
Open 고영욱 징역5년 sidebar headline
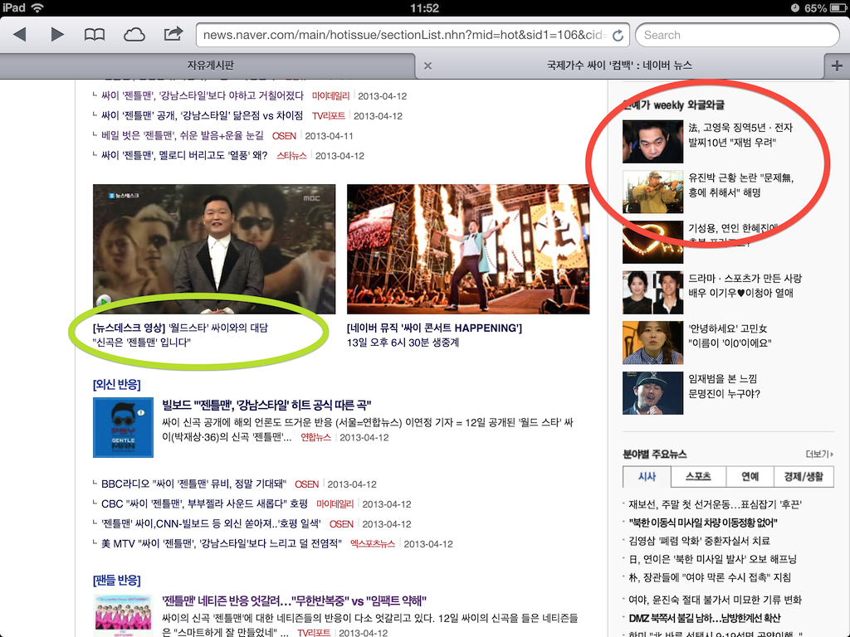[740, 135]
